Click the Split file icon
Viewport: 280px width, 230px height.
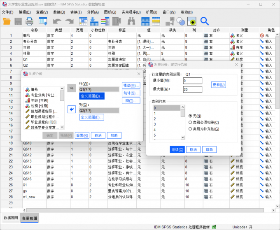click(170, 21)
